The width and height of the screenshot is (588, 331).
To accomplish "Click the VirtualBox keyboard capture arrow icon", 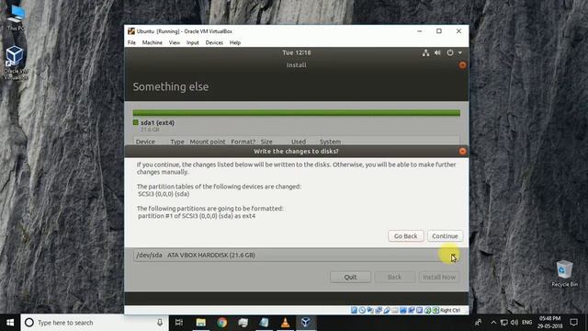I will click(435, 310).
